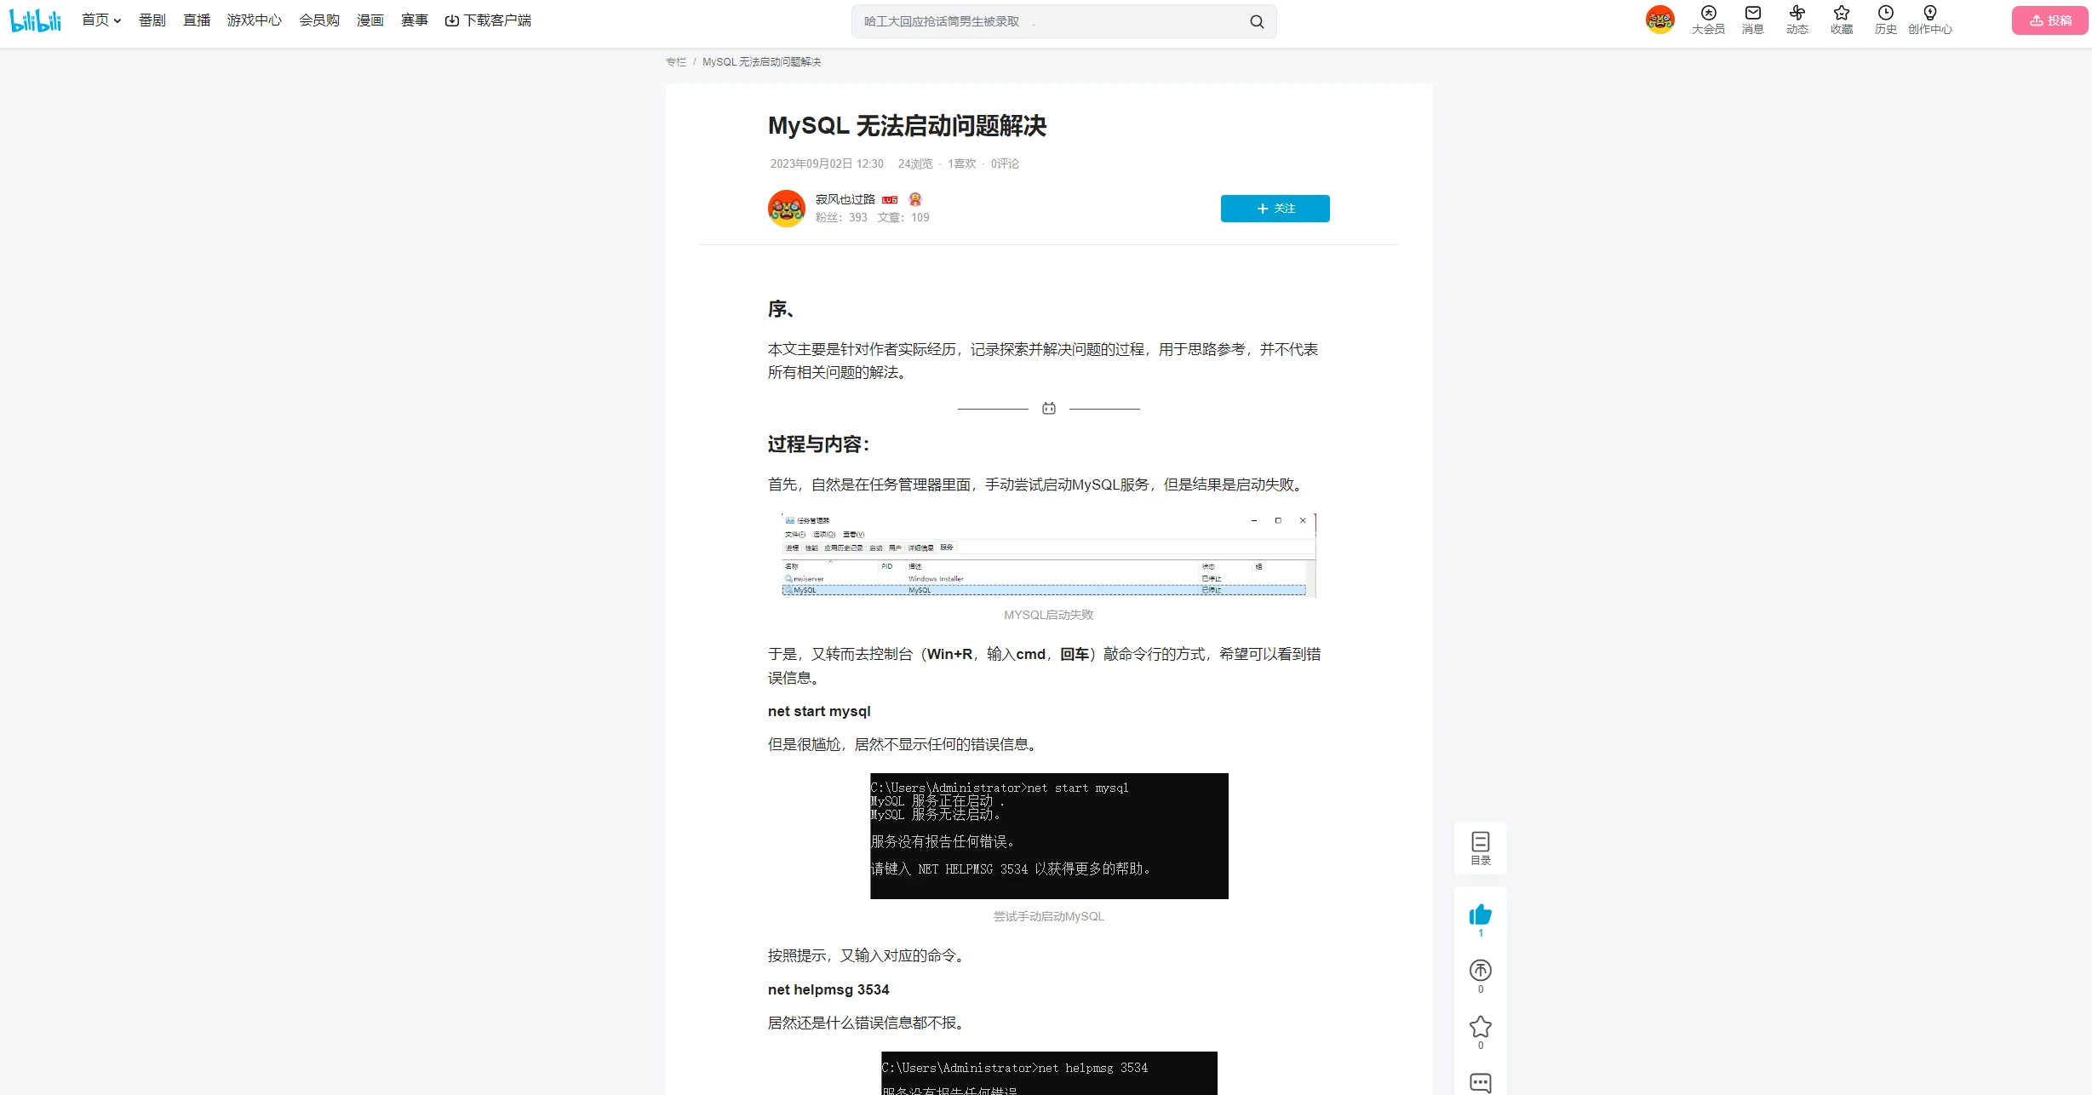Open 创作中心 lightbulb icon

(1930, 20)
